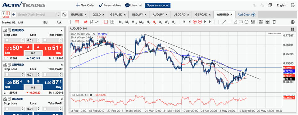This screenshot has height=115, width=298.
Task: Open GBPUSD chart from widget chart icon
Action: click(x=5, y=65)
